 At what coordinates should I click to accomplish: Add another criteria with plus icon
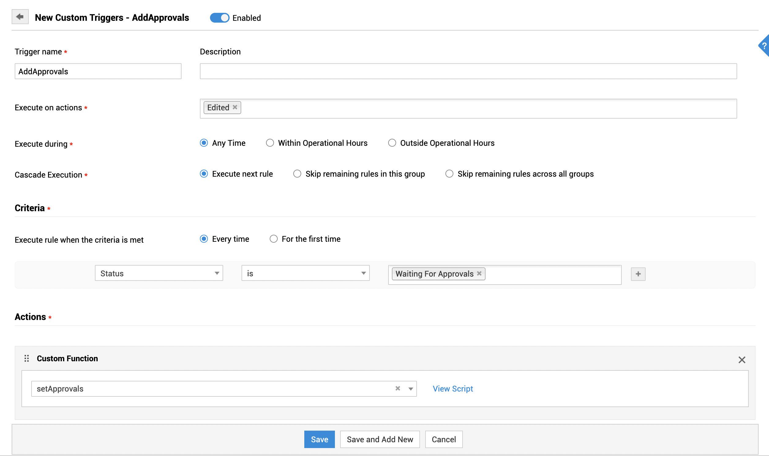coord(638,274)
